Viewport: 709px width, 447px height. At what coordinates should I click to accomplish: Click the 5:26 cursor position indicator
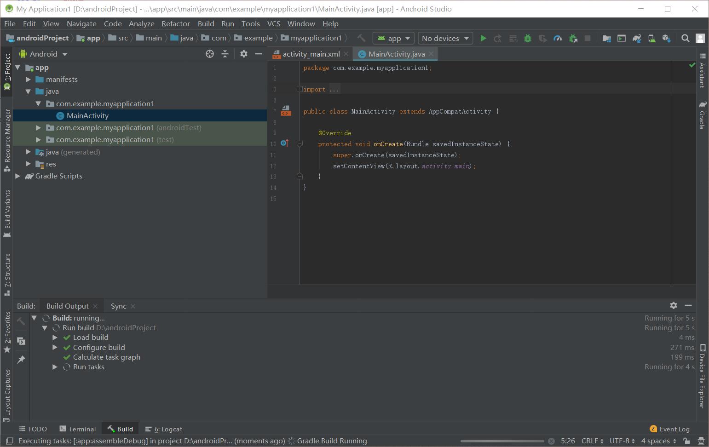tap(568, 441)
